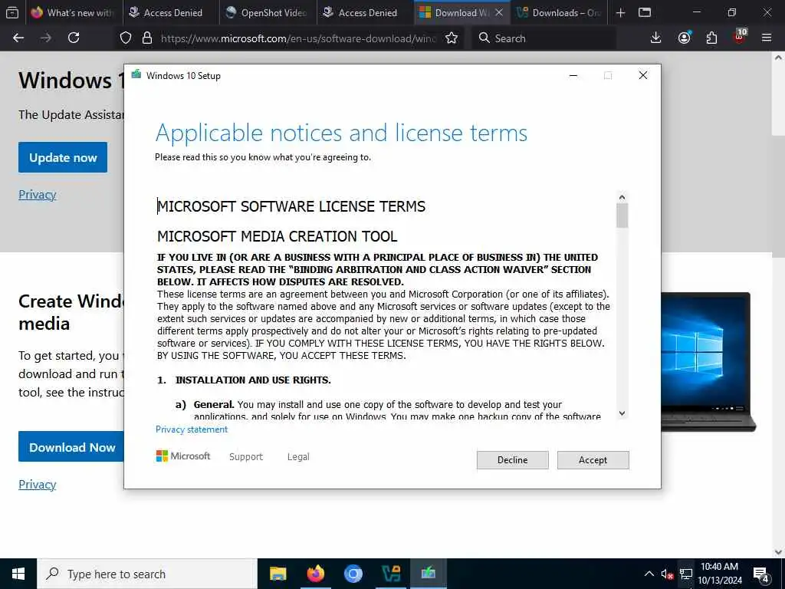Switch to the first Access Denied tab

[x=172, y=12]
